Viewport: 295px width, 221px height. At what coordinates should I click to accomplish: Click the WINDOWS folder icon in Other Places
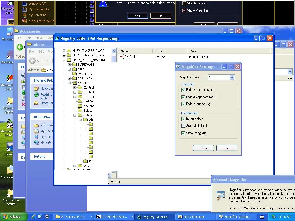(36, 125)
